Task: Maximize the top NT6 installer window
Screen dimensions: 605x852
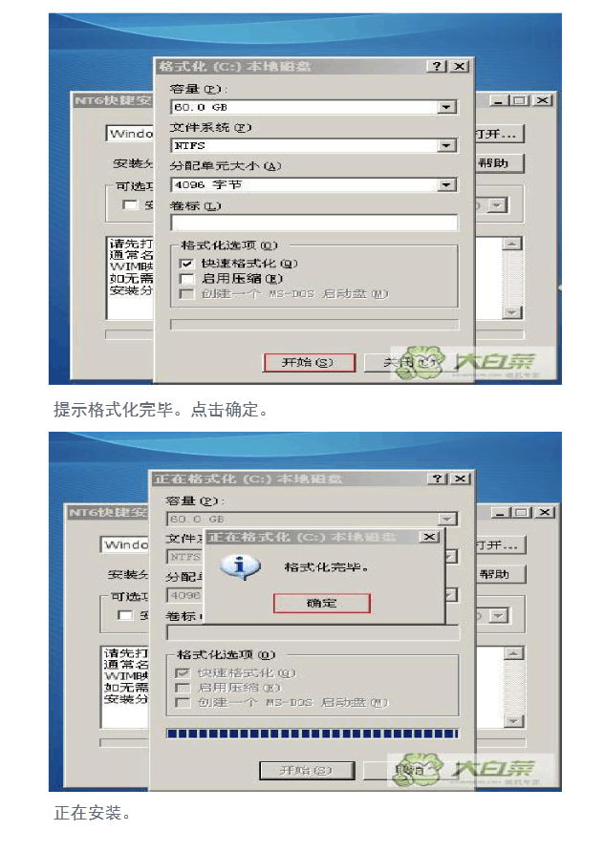Action: pos(520,100)
